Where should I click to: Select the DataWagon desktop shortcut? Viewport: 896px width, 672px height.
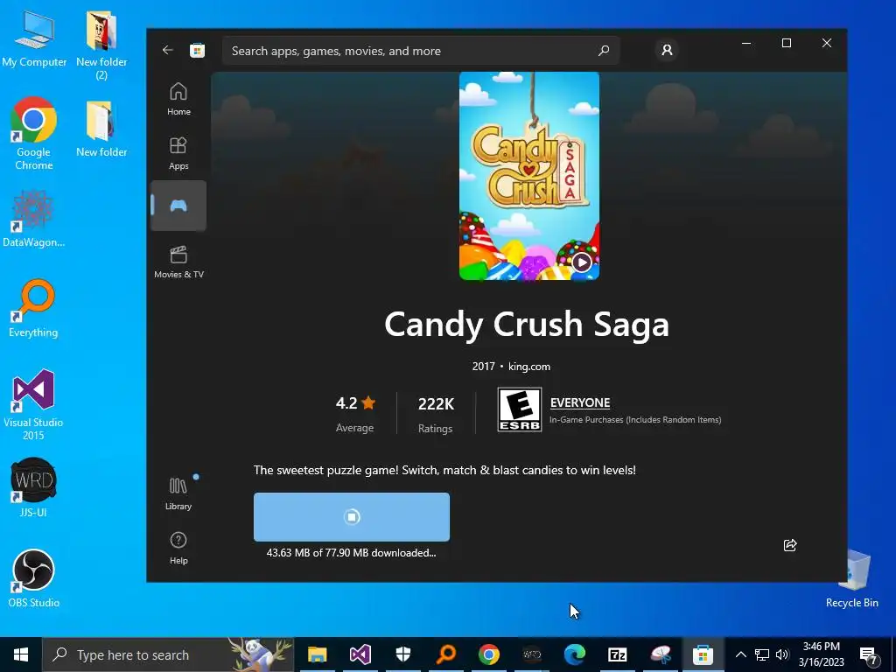point(34,220)
